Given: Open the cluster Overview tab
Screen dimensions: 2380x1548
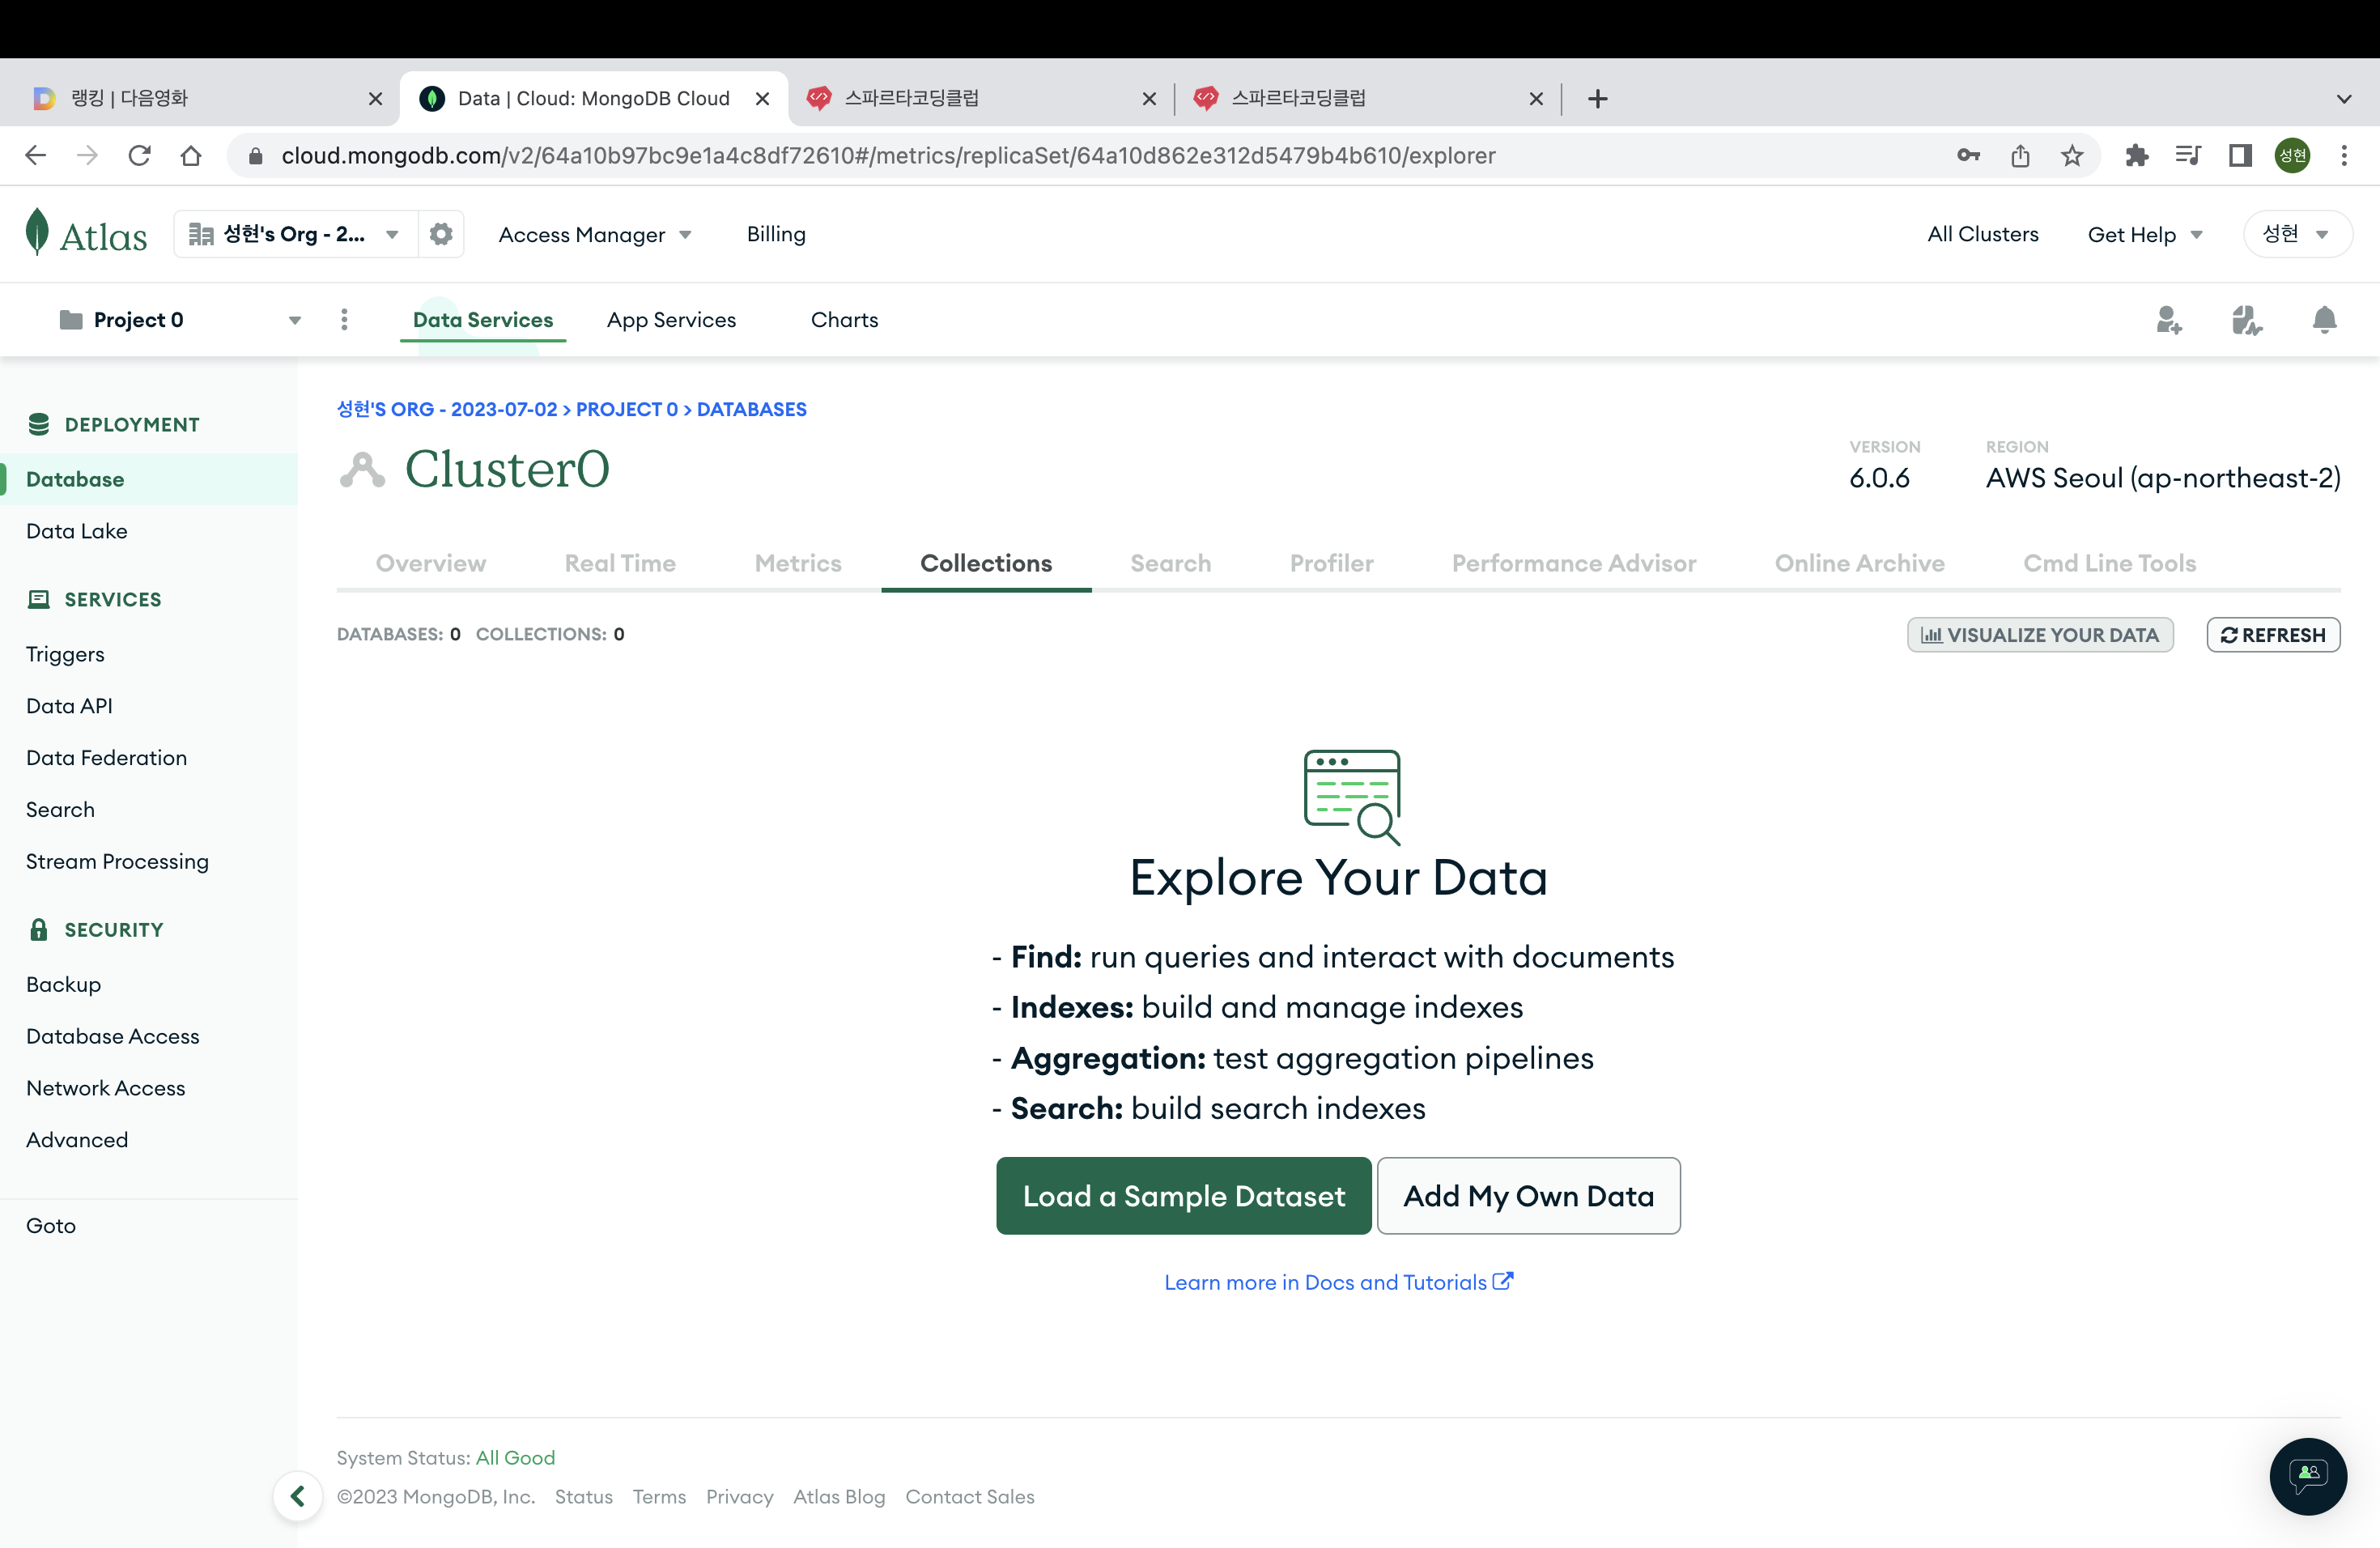Looking at the screenshot, I should 431,563.
